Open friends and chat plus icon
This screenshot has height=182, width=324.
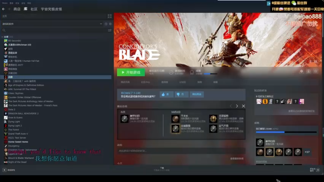pyautogui.click(x=318, y=170)
